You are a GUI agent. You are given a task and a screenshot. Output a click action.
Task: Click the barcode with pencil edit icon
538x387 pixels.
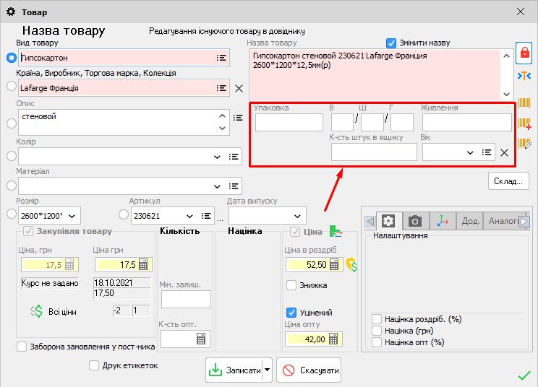click(x=525, y=144)
